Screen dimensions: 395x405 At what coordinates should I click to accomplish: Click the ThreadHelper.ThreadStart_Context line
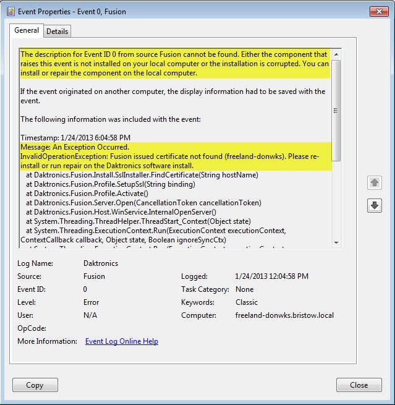pos(138,221)
